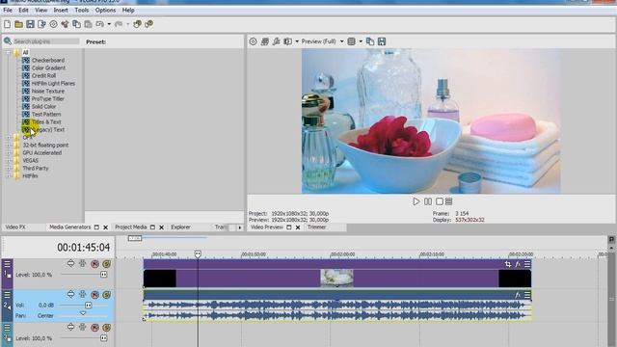This screenshot has width=617, height=347.
Task: Switch to the Trimmer tab
Action: coord(316,227)
